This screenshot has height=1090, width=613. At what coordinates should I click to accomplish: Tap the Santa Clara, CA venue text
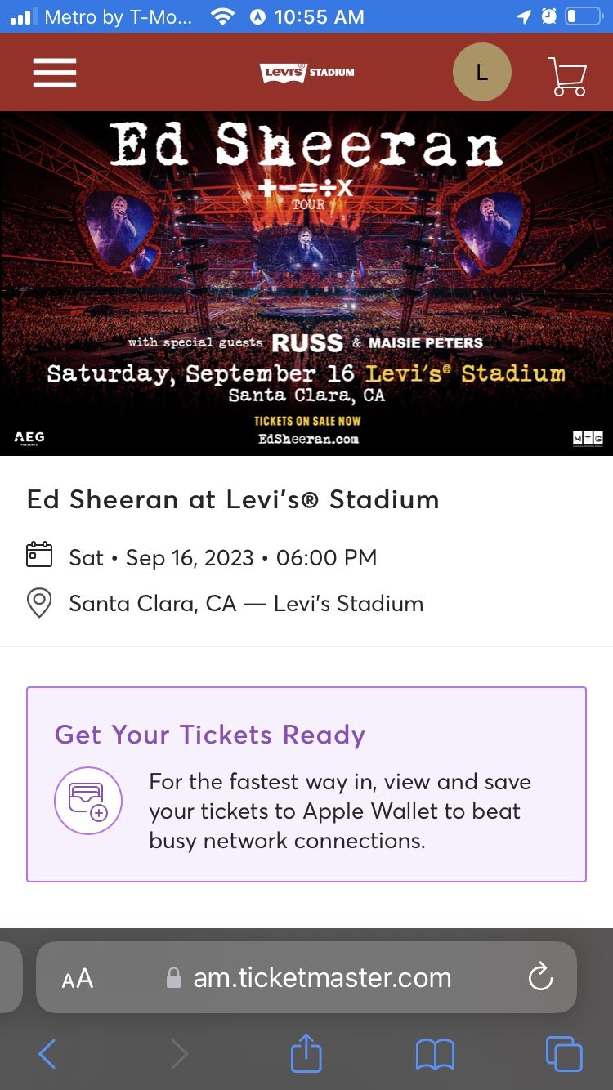click(245, 603)
